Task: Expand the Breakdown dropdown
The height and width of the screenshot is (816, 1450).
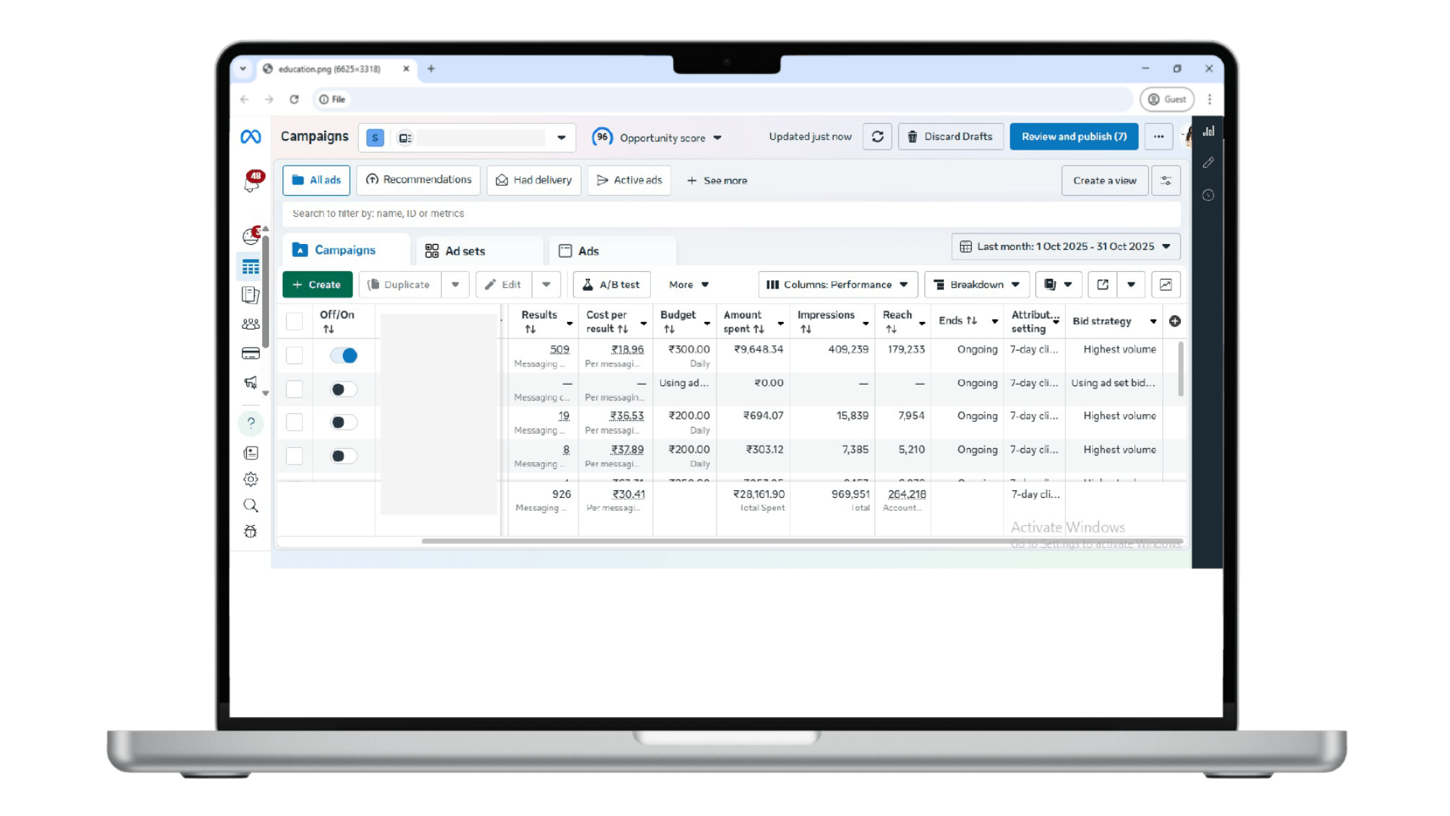Action: click(976, 285)
